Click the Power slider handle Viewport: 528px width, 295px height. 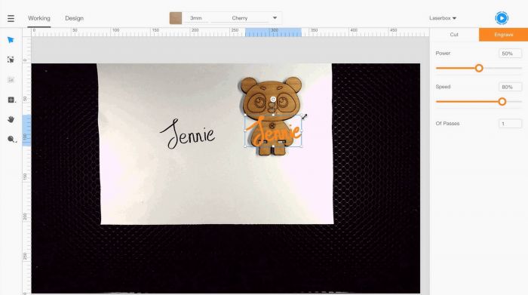[x=479, y=68]
